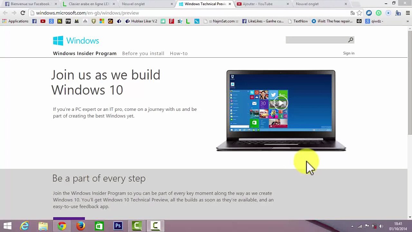The width and height of the screenshot is (412, 232).
Task: Click the green circular extension icon
Action: click(x=379, y=13)
